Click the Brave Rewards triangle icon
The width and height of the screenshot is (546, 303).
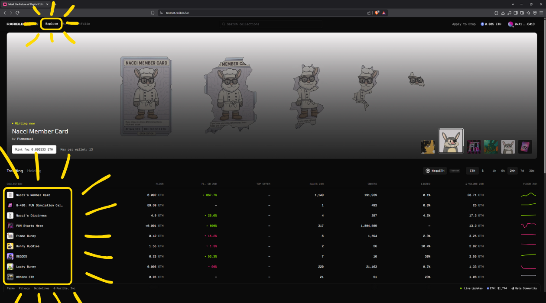tap(384, 13)
